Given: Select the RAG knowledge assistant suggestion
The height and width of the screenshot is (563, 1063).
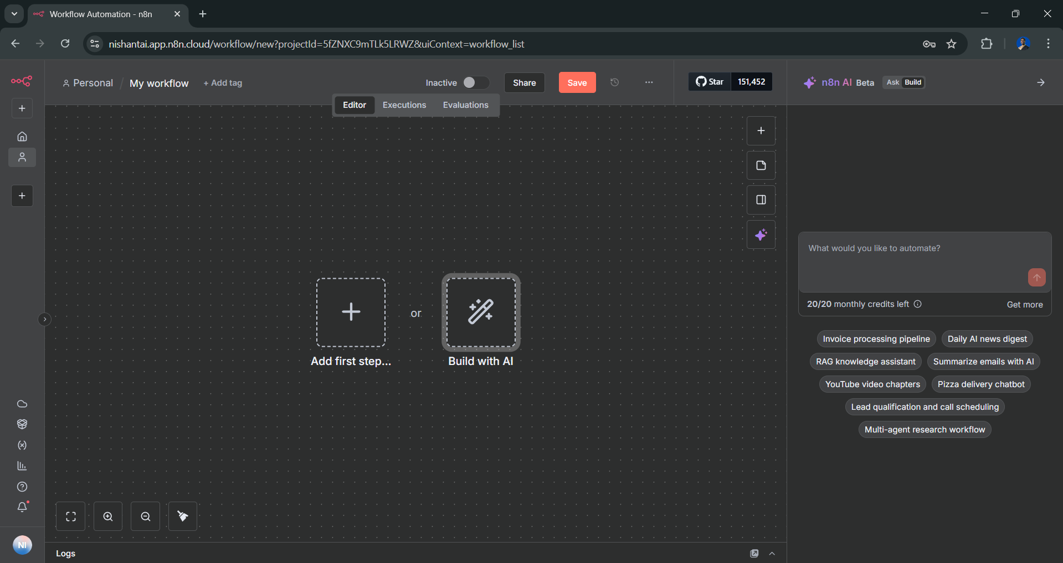Looking at the screenshot, I should click(x=865, y=361).
